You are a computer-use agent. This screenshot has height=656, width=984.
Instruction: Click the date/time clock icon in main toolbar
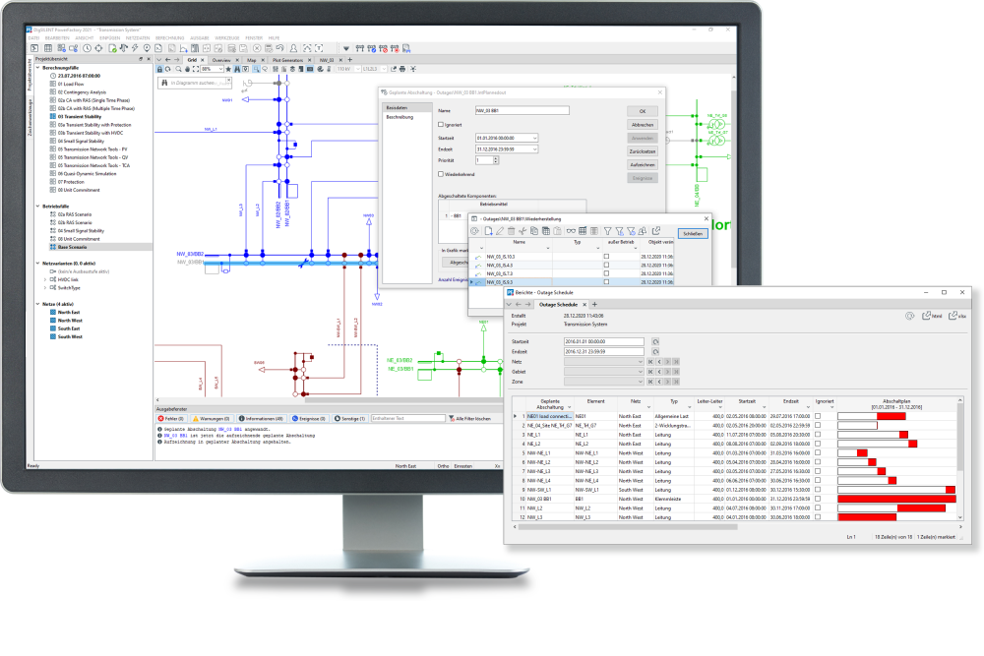click(x=87, y=48)
